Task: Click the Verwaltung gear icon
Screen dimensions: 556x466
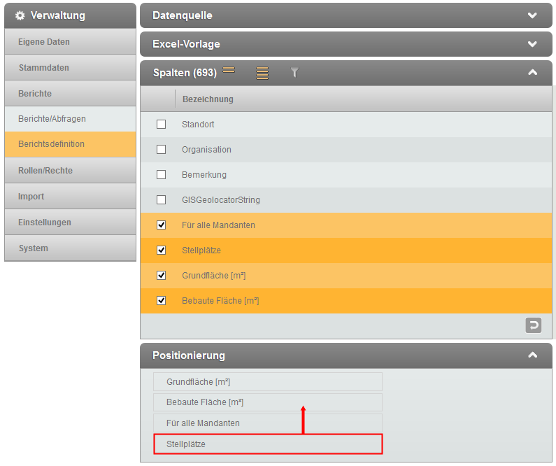Action: point(20,15)
